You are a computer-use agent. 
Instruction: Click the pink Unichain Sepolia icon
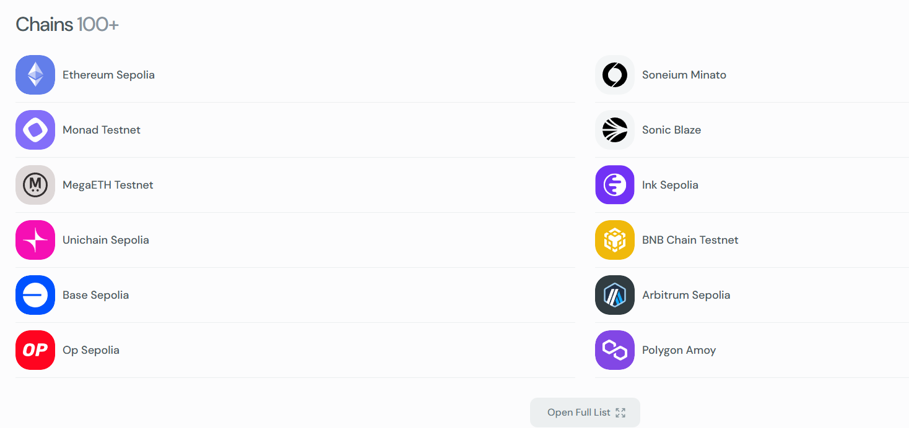tap(35, 240)
